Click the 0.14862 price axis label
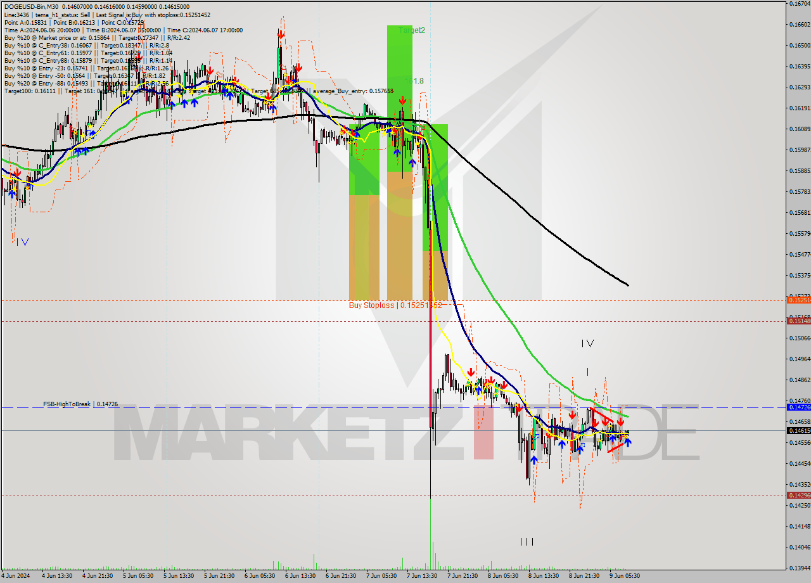 [800, 380]
